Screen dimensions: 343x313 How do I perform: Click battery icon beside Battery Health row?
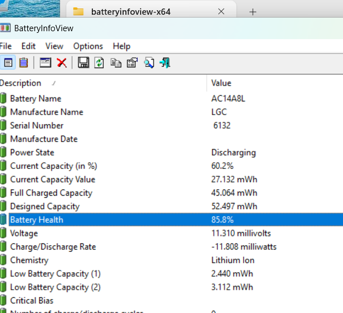(x=3, y=219)
